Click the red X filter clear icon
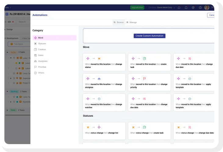 click(13, 22)
